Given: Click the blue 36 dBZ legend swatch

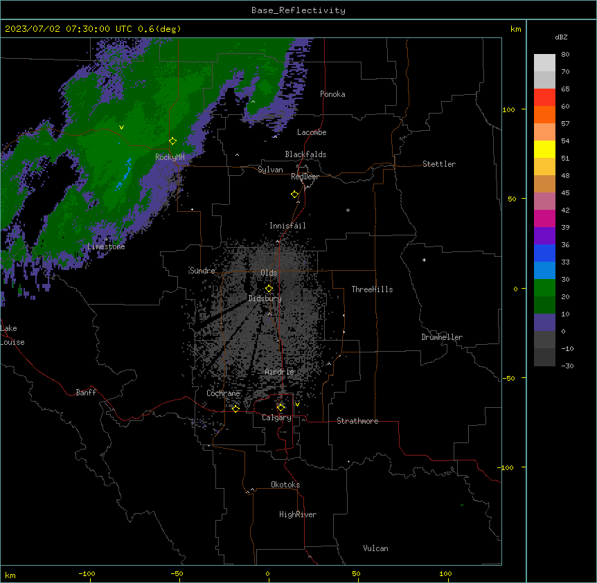Looking at the screenshot, I should click(544, 253).
